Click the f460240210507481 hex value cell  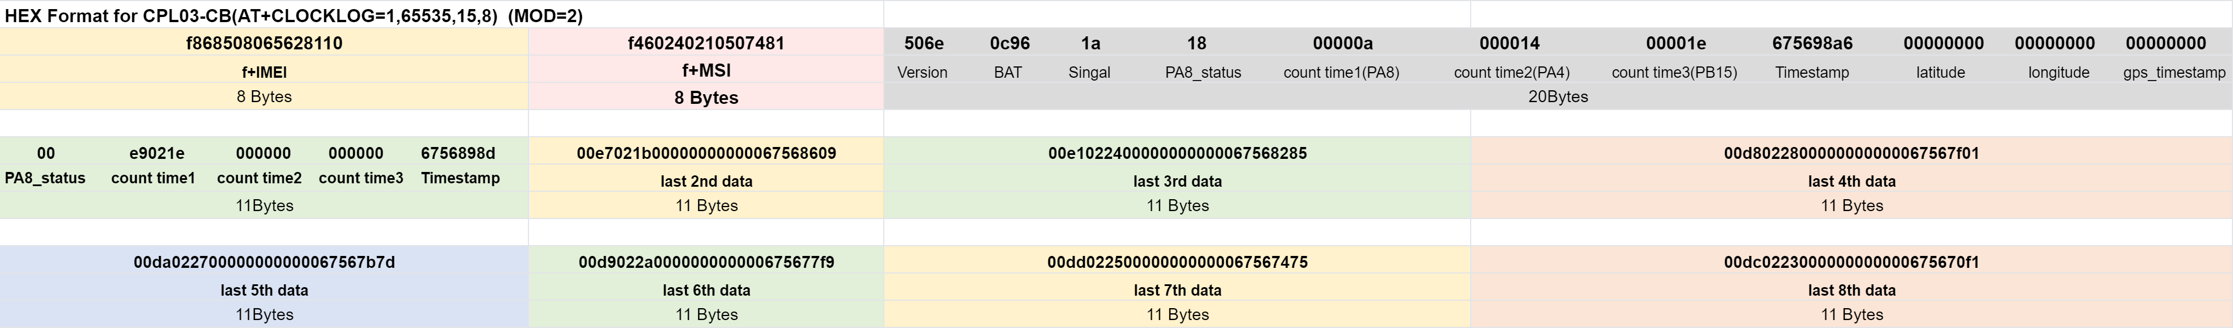tap(707, 43)
